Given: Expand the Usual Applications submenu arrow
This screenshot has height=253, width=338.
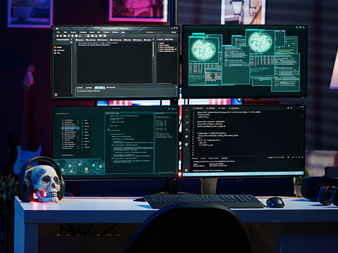Looking at the screenshot, I should tap(78, 148).
